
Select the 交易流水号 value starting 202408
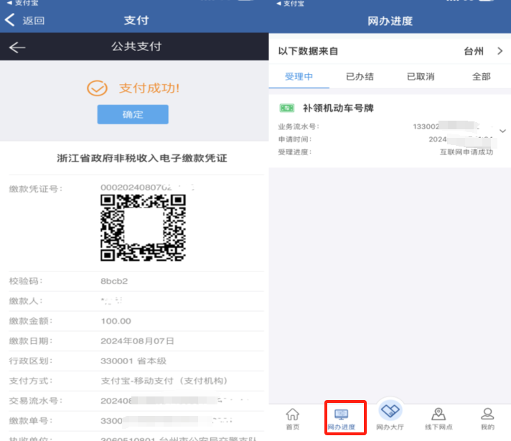[x=174, y=401]
